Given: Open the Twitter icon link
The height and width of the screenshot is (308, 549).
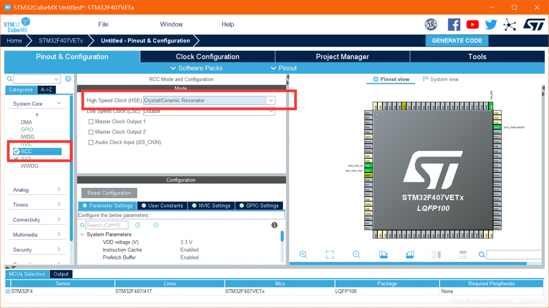Looking at the screenshot, I should 491,24.
